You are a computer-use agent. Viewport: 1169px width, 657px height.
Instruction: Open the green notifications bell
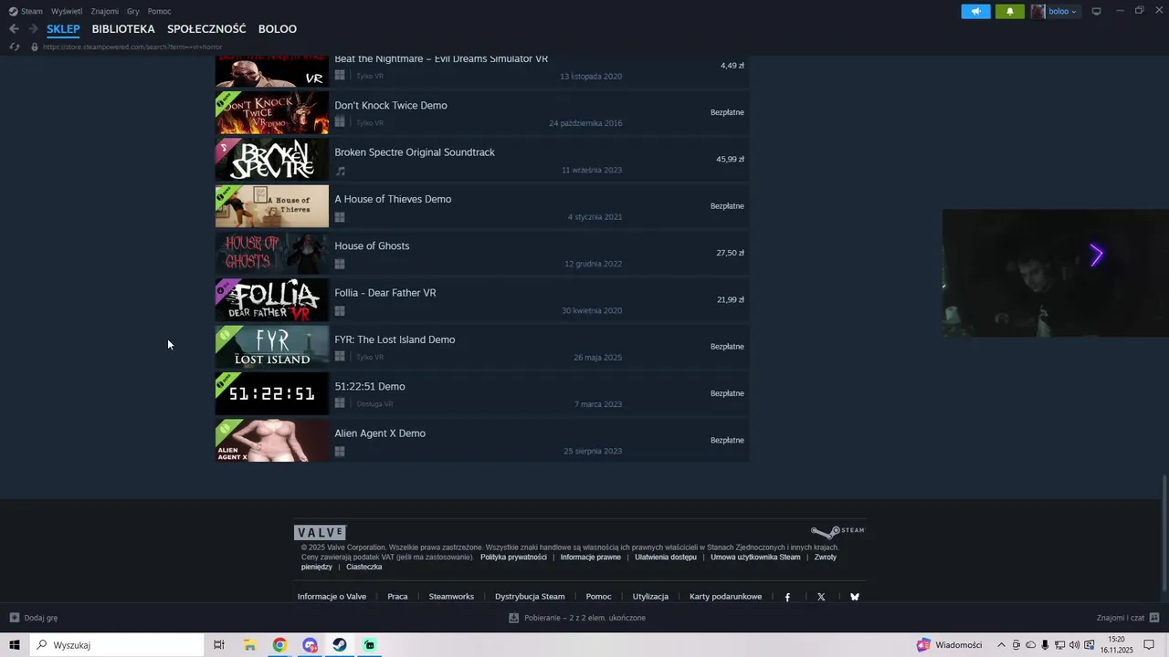[x=1010, y=12]
